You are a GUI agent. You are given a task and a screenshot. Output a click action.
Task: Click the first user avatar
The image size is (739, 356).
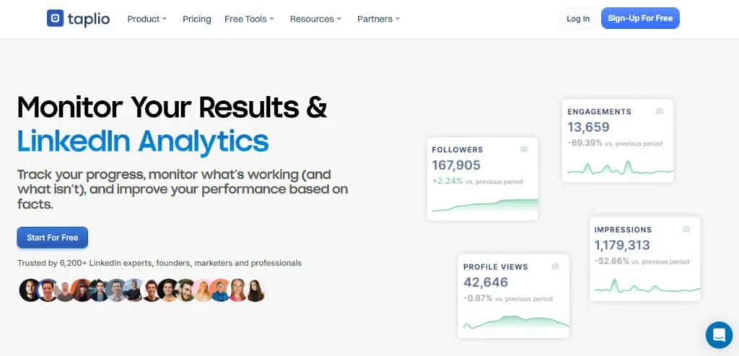(30, 290)
